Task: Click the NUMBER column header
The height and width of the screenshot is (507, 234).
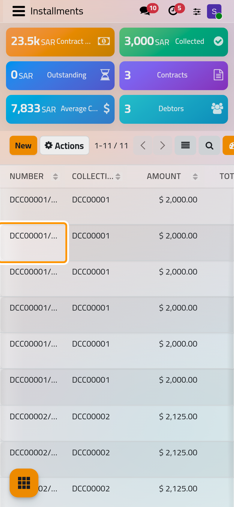Action: pos(27,176)
